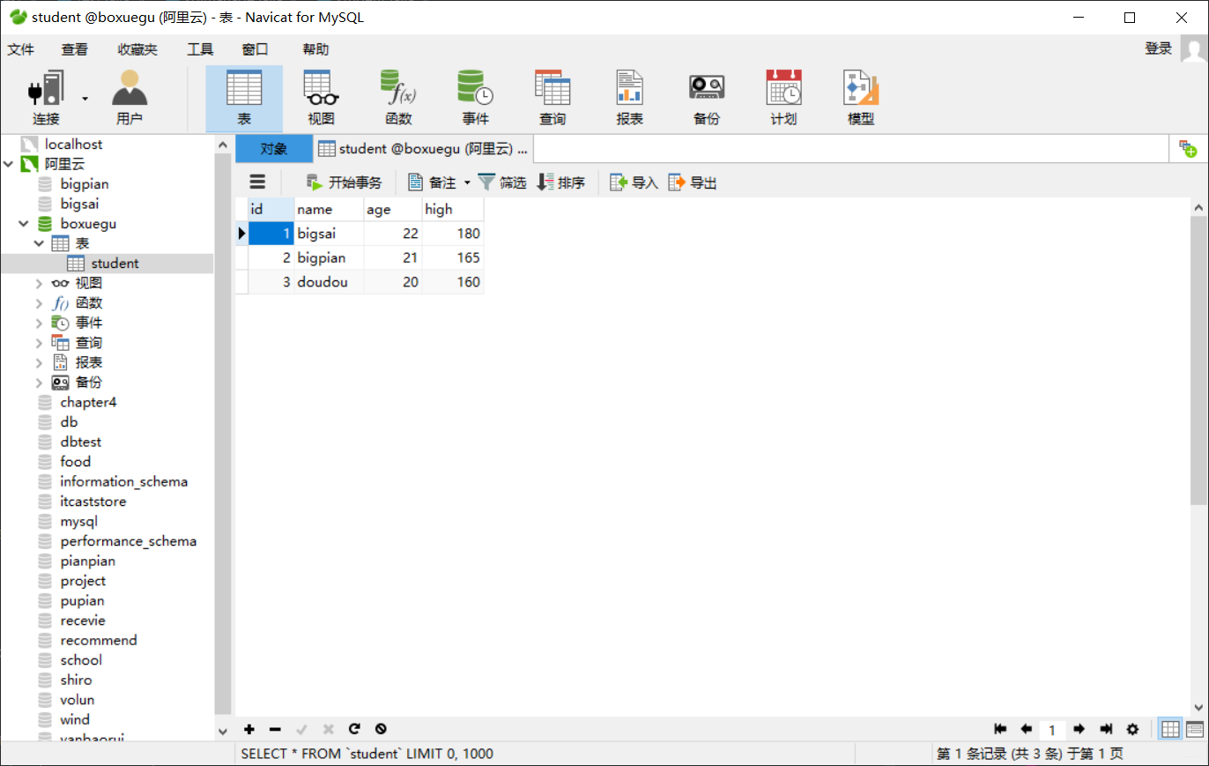Open the 事件 (Event) toolbar icon
The height and width of the screenshot is (766, 1209).
(475, 98)
